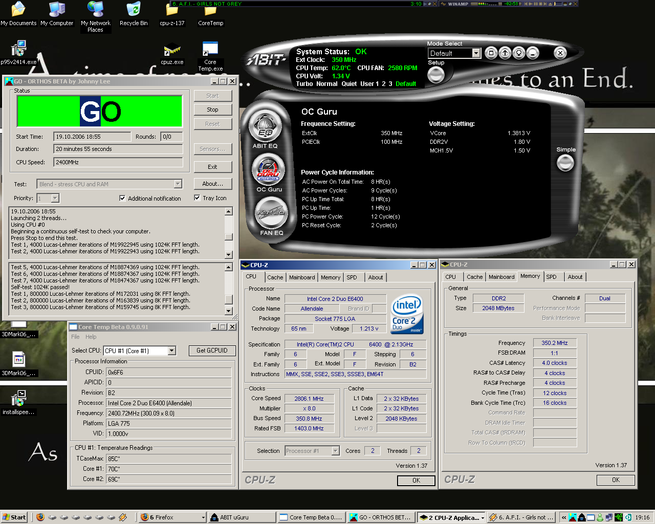Viewport: 655px width, 524px height.
Task: Select the Turbo mode label in uGuru
Action: pos(304,84)
